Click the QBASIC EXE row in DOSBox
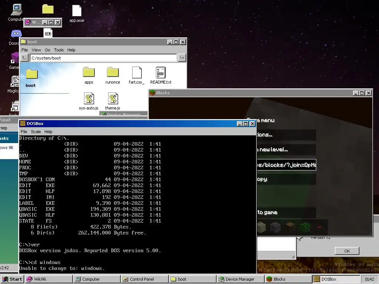This screenshot has width=379, height=284. pyautogui.click(x=90, y=209)
